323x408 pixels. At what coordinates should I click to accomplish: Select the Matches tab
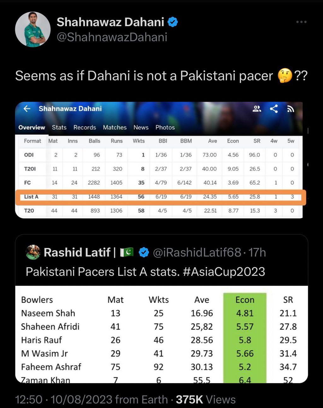point(115,127)
